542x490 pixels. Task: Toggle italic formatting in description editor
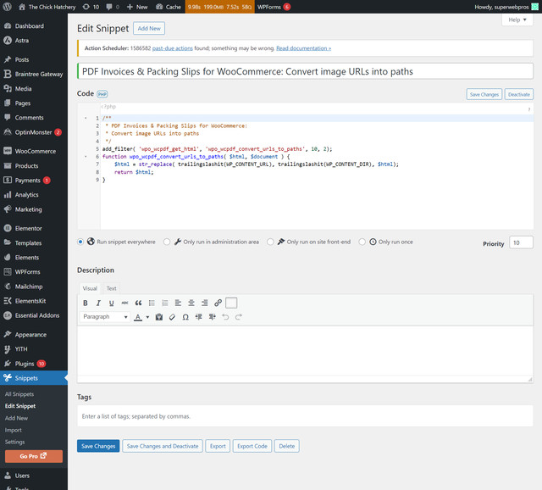[x=98, y=303]
